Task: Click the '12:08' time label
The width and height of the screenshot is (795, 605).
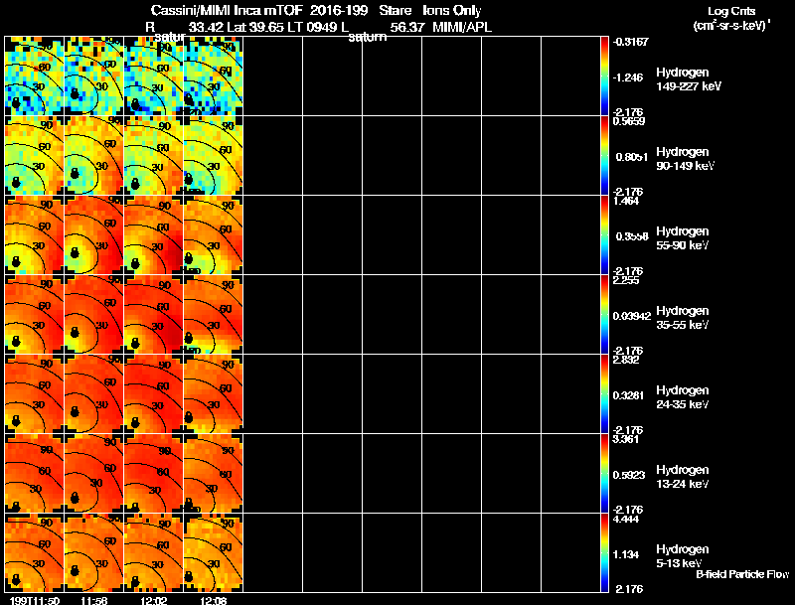Action: [x=214, y=600]
